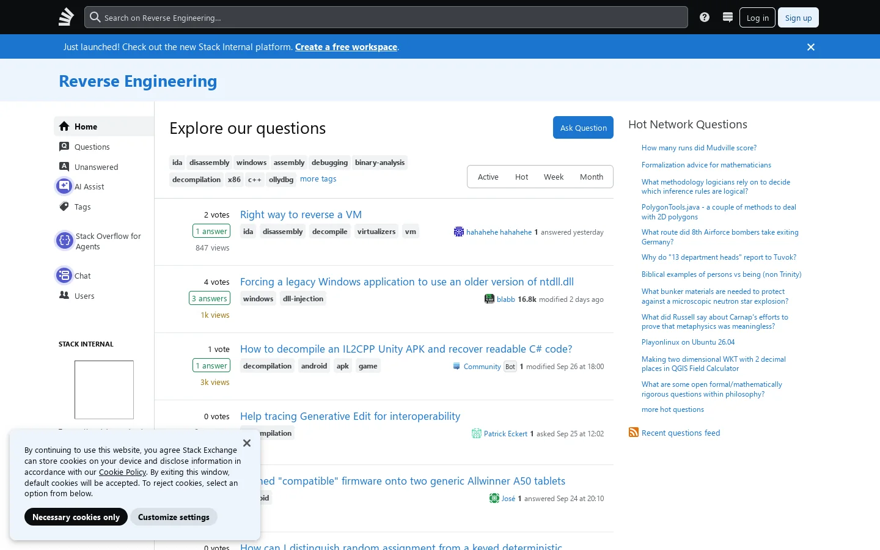Open Patrick Eckert's profile name link
The width and height of the screenshot is (880, 550).
pos(505,433)
